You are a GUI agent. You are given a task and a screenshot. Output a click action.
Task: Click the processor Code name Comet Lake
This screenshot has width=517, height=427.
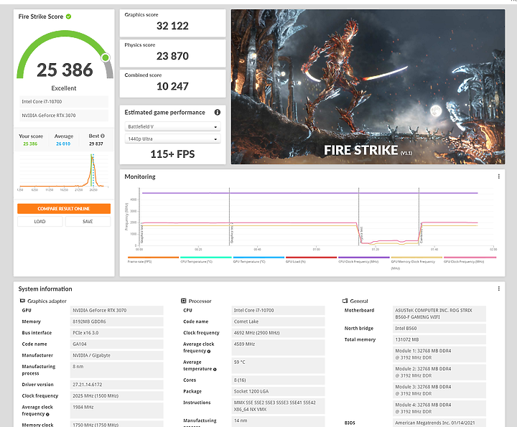278,322
